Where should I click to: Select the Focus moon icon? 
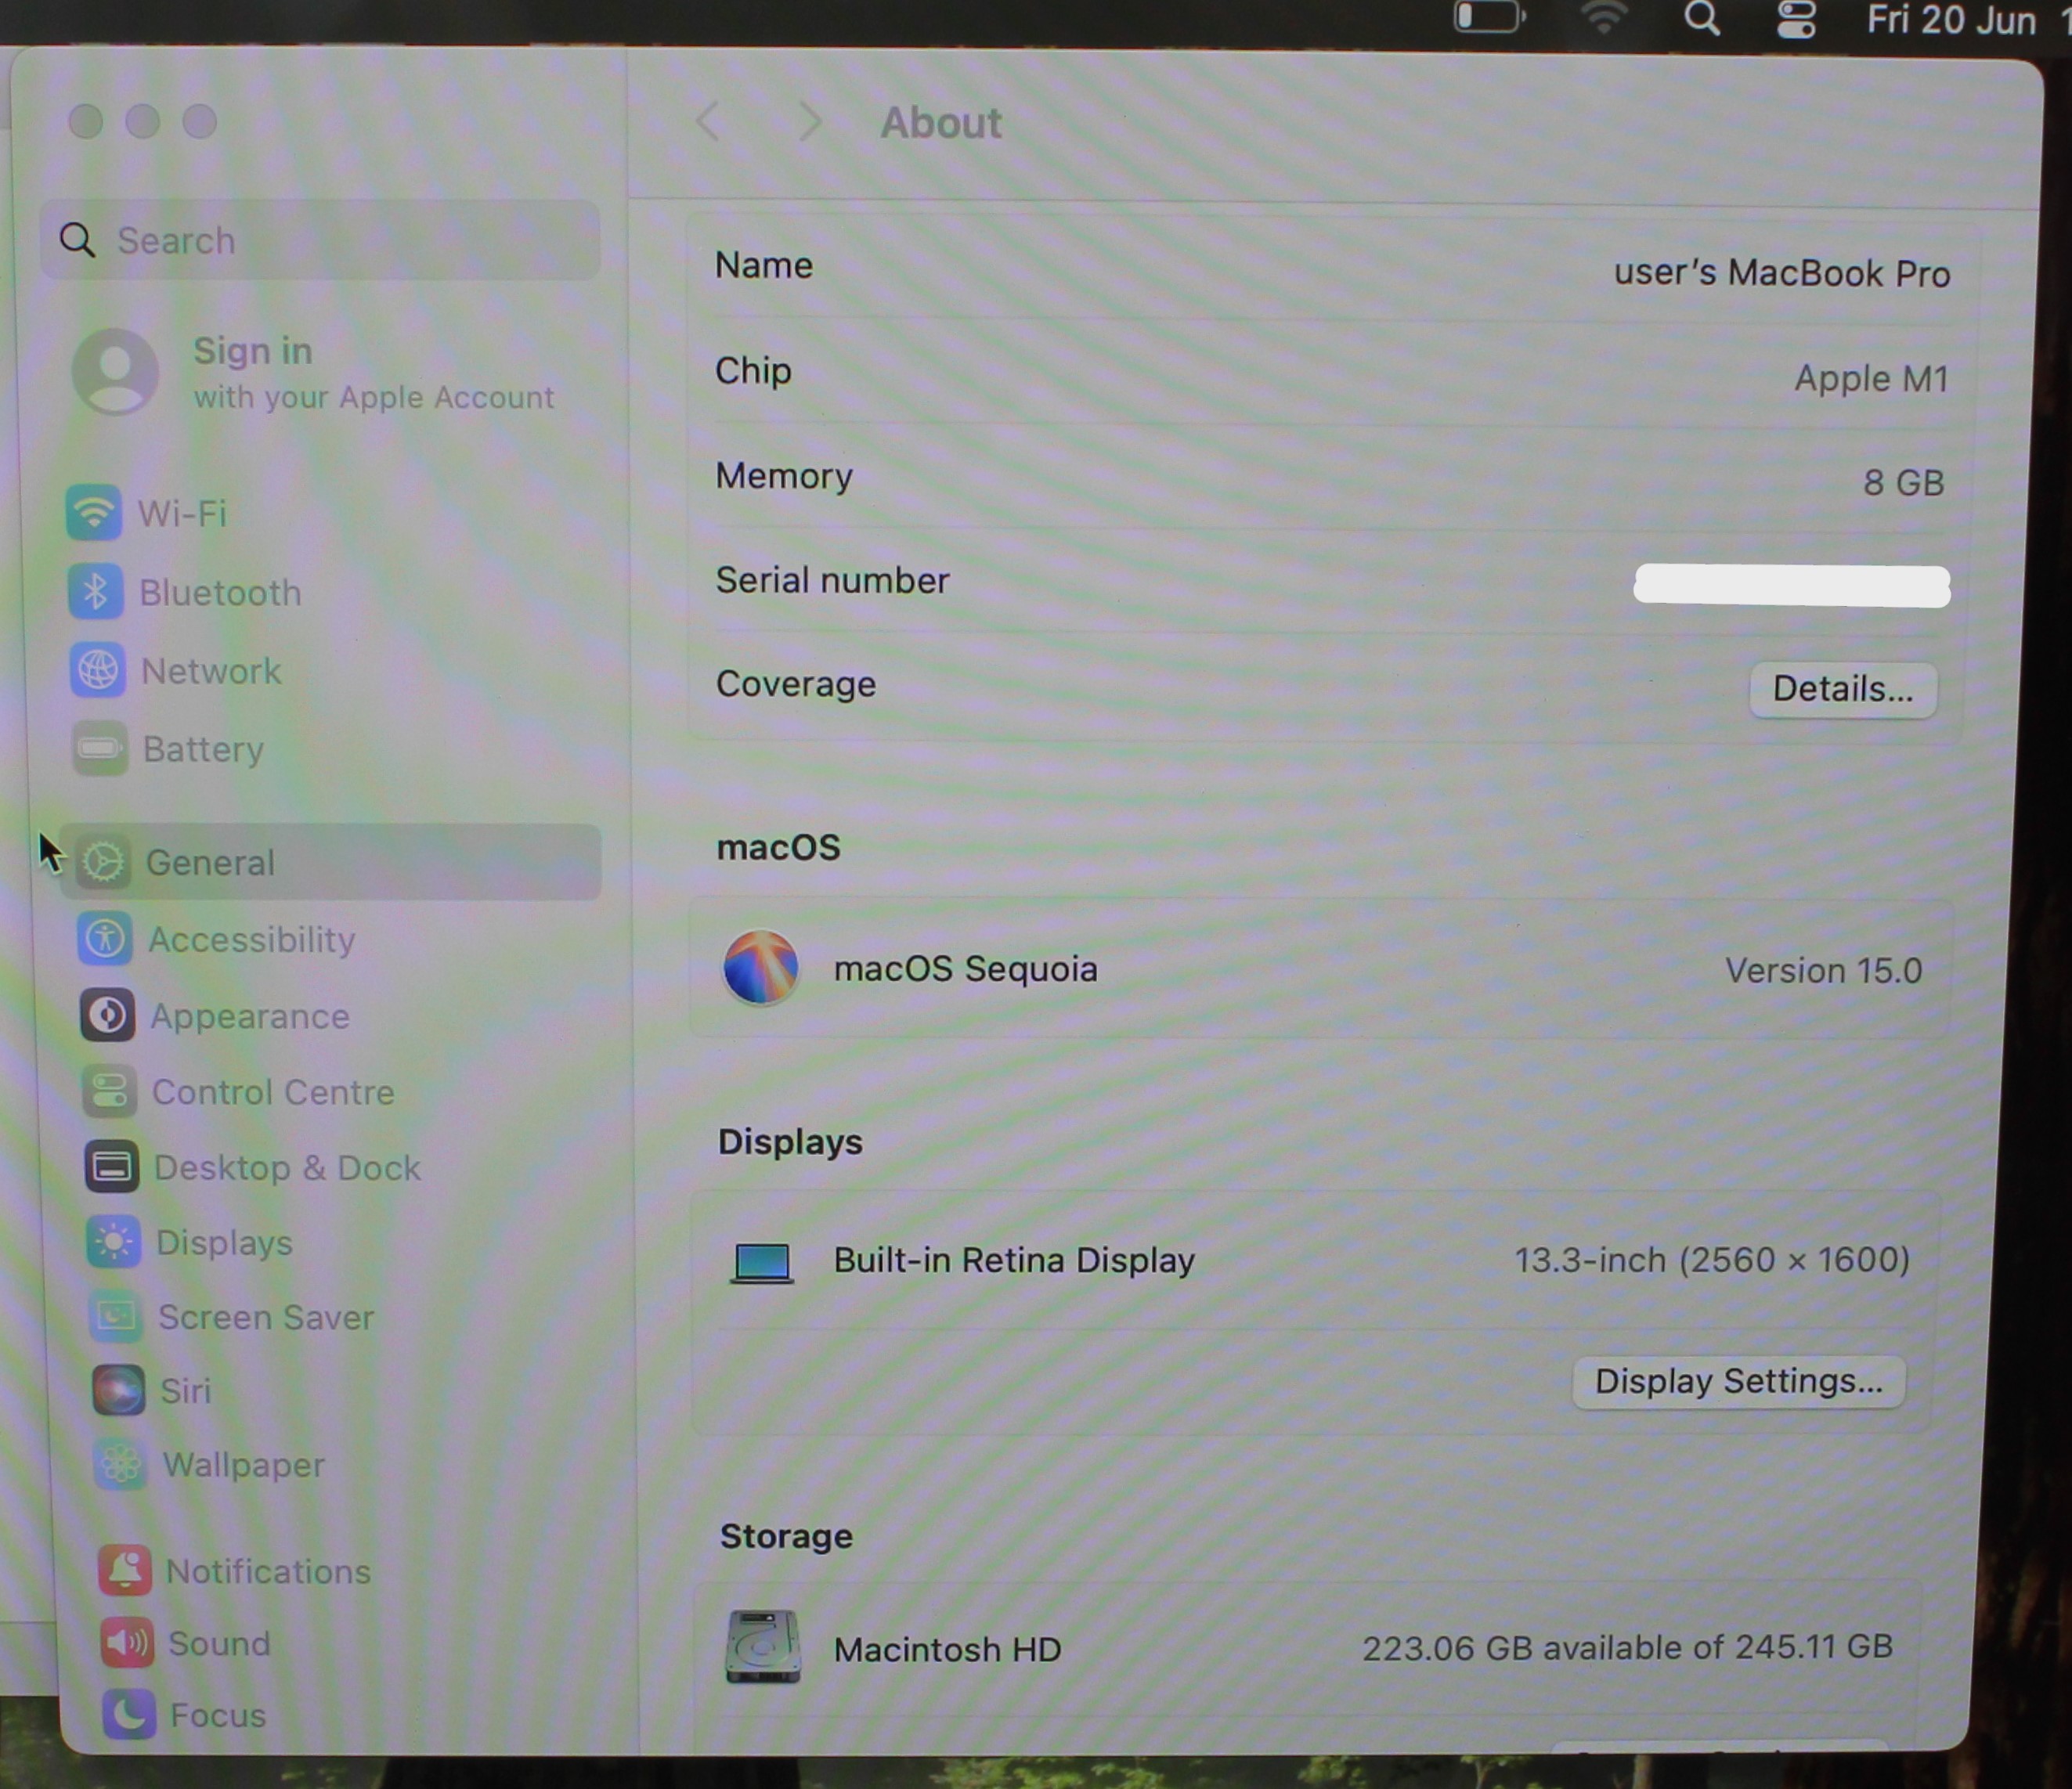[x=129, y=1714]
